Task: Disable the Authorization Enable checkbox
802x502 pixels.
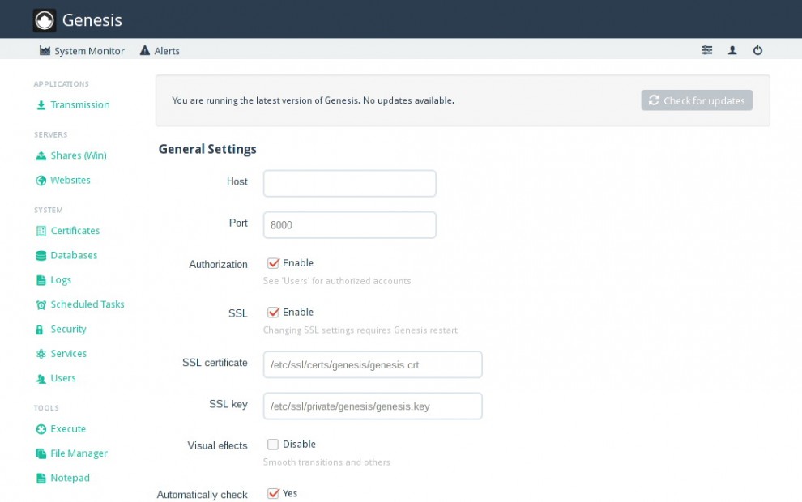Action: click(x=273, y=263)
